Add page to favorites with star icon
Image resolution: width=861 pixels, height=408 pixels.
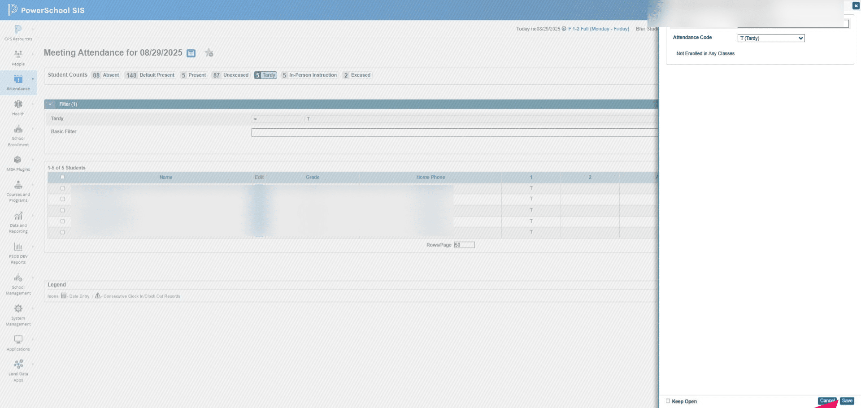[209, 53]
